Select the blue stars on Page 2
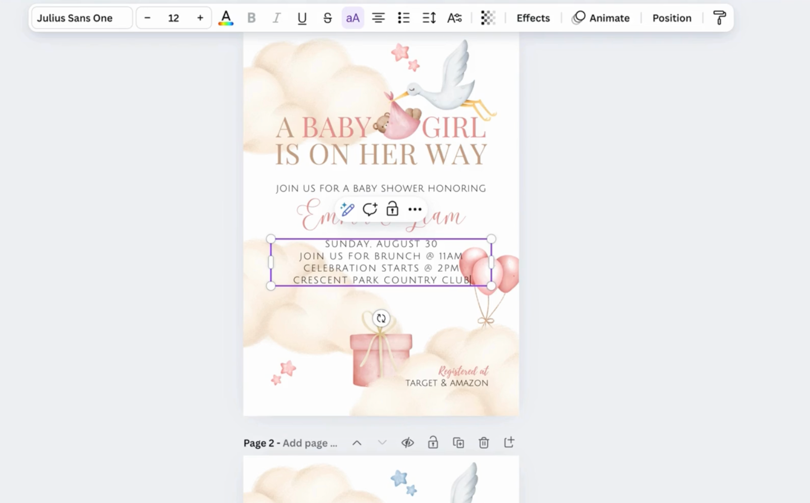The height and width of the screenshot is (503, 810). pyautogui.click(x=404, y=482)
